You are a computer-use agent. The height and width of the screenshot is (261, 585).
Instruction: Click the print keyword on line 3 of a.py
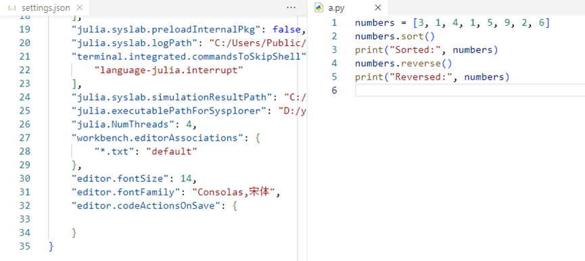(369, 50)
